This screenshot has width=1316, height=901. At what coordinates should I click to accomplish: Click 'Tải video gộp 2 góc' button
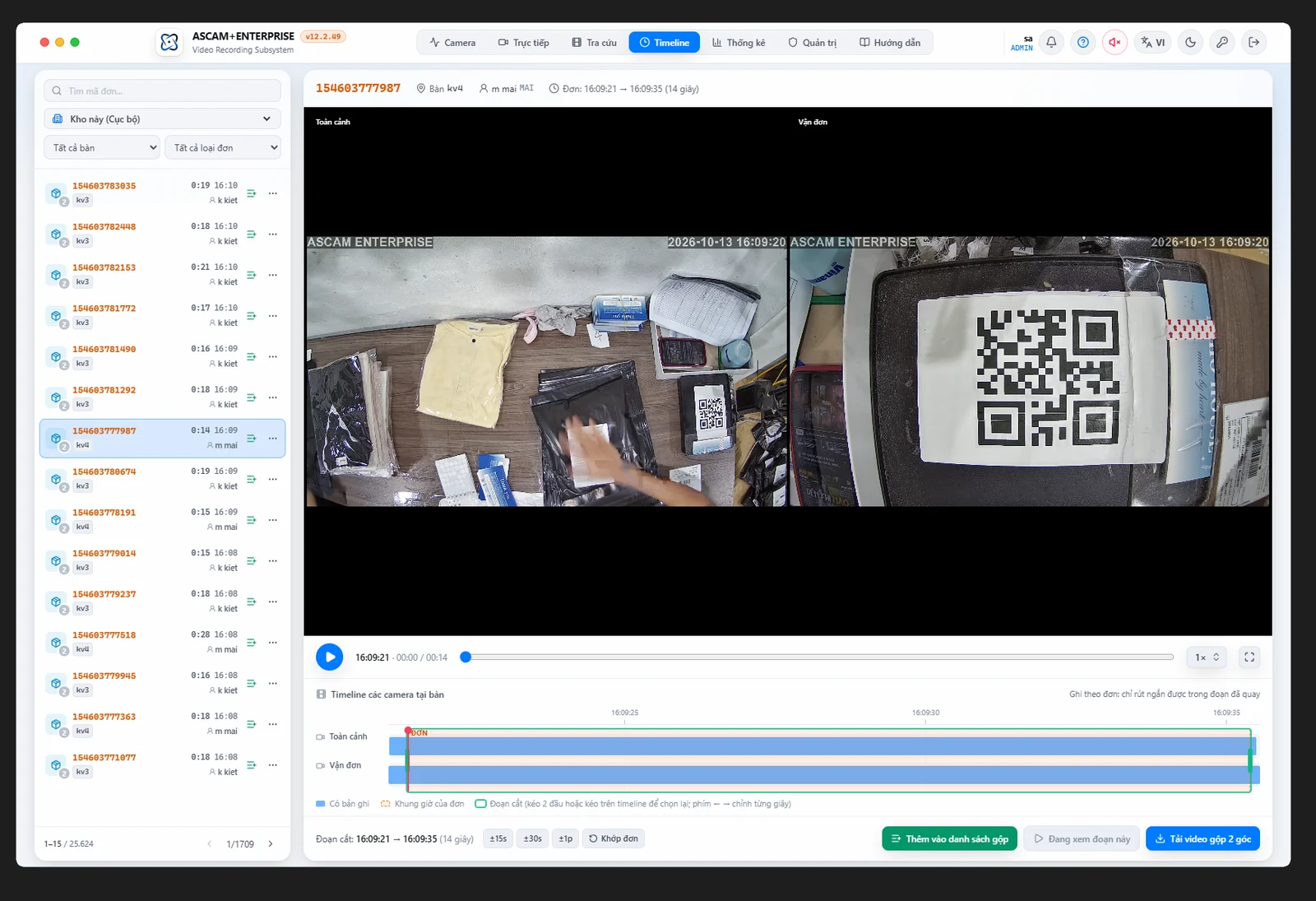pyautogui.click(x=1202, y=839)
